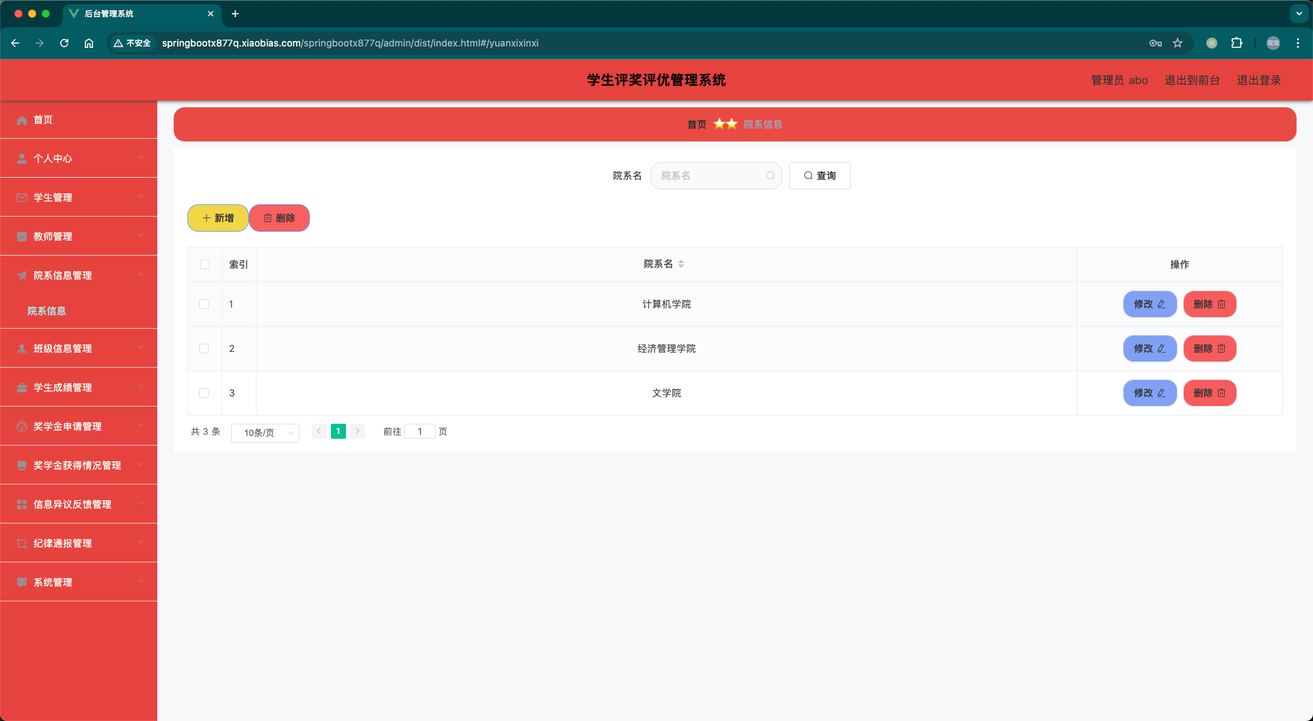Screen dimensions: 1313x721
Task: Collapse the 院系信息管理 menu
Action: point(79,275)
